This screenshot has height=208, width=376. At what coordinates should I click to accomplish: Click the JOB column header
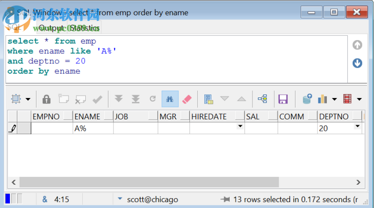(x=135, y=116)
